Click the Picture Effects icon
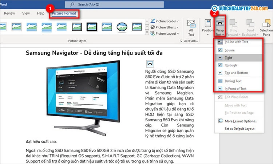The image size is (273, 164). 153,27
